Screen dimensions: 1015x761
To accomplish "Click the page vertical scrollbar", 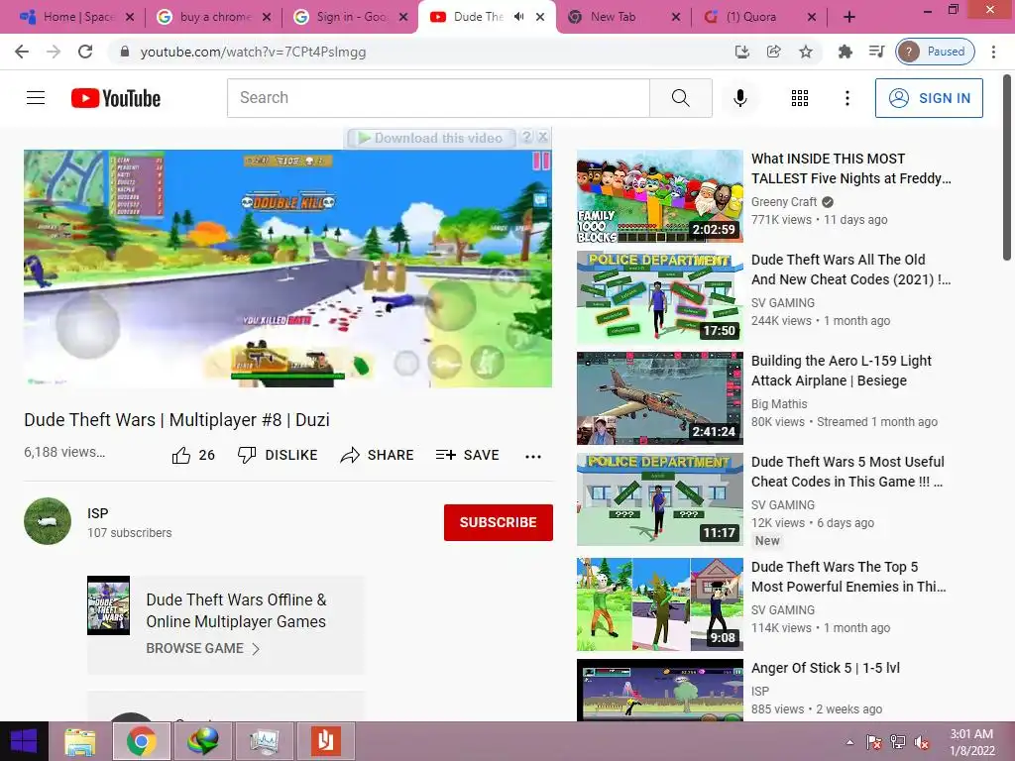I will point(1007,168).
